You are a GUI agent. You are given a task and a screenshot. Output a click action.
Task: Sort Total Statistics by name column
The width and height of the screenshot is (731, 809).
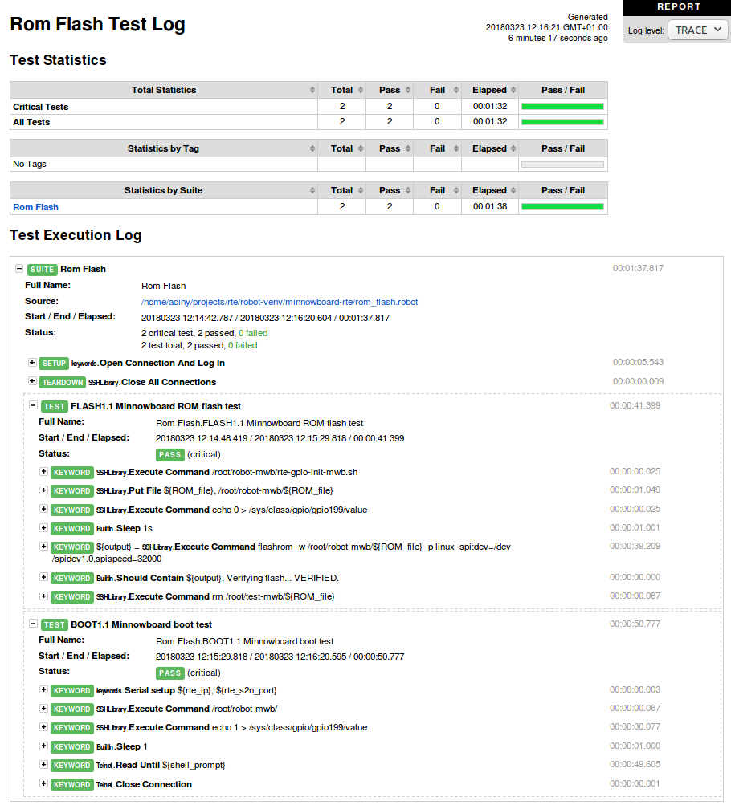(x=164, y=90)
